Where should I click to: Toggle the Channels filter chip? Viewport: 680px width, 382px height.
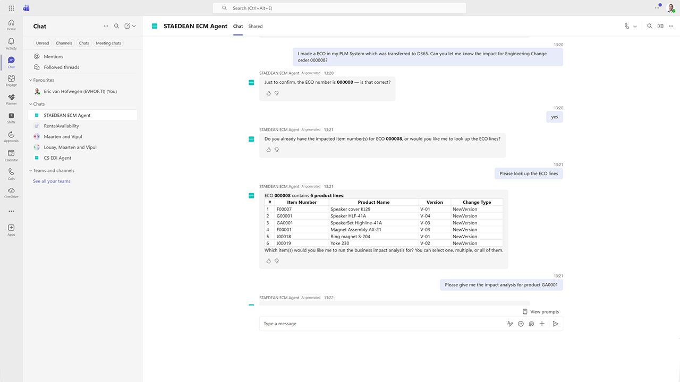tap(64, 43)
